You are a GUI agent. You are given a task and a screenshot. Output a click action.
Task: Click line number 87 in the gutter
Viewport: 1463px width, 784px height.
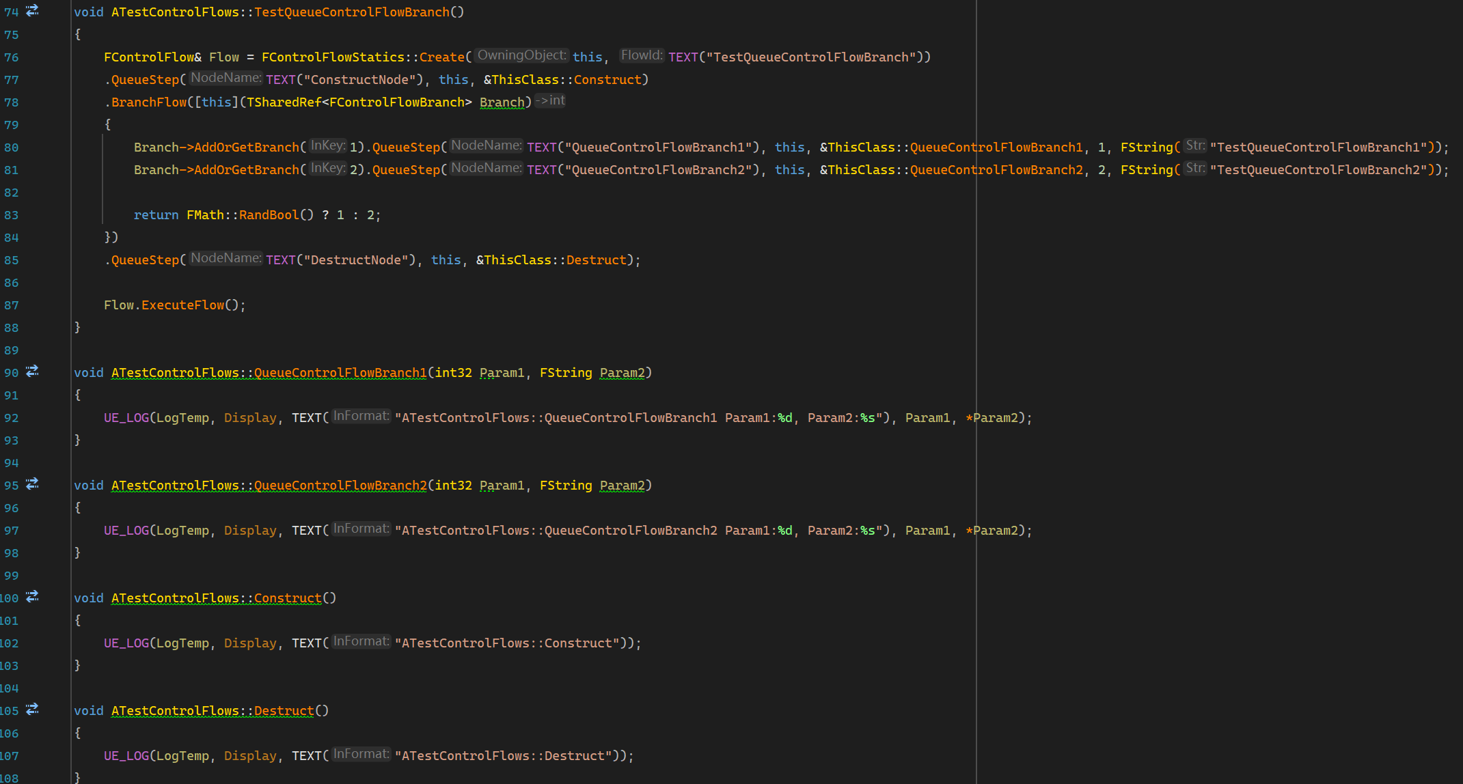pyautogui.click(x=12, y=305)
